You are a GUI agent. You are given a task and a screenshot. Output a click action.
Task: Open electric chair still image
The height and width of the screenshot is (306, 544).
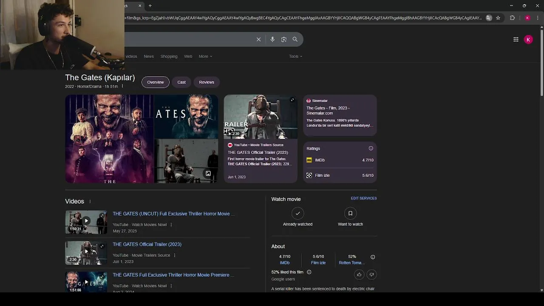point(186,161)
